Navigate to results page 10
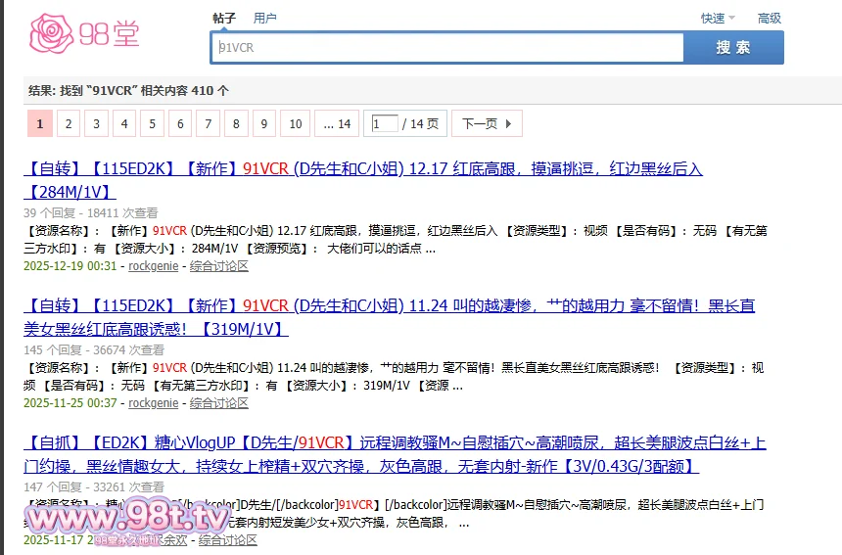Image resolution: width=842 pixels, height=555 pixels. point(295,123)
